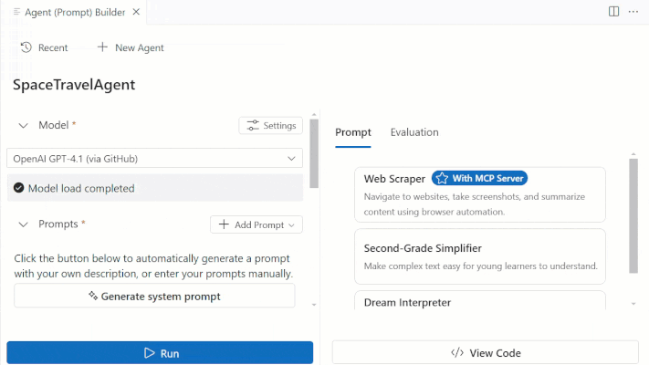Open the Add Prompt dropdown arrow
This screenshot has width=649, height=365.
291,225
